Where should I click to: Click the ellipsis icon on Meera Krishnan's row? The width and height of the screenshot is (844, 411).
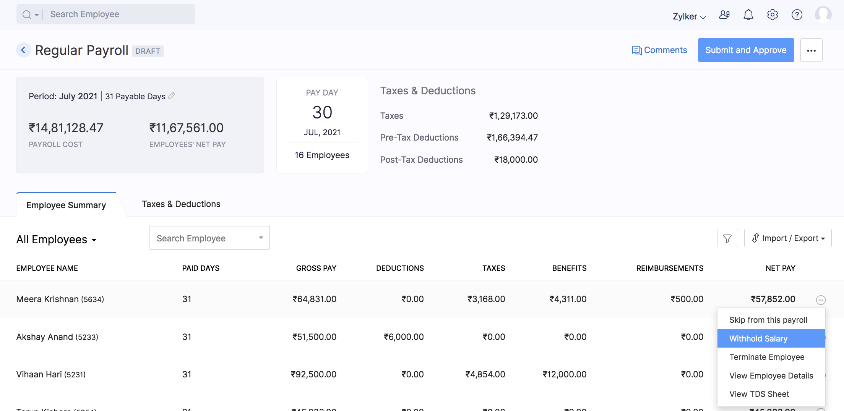coord(820,300)
